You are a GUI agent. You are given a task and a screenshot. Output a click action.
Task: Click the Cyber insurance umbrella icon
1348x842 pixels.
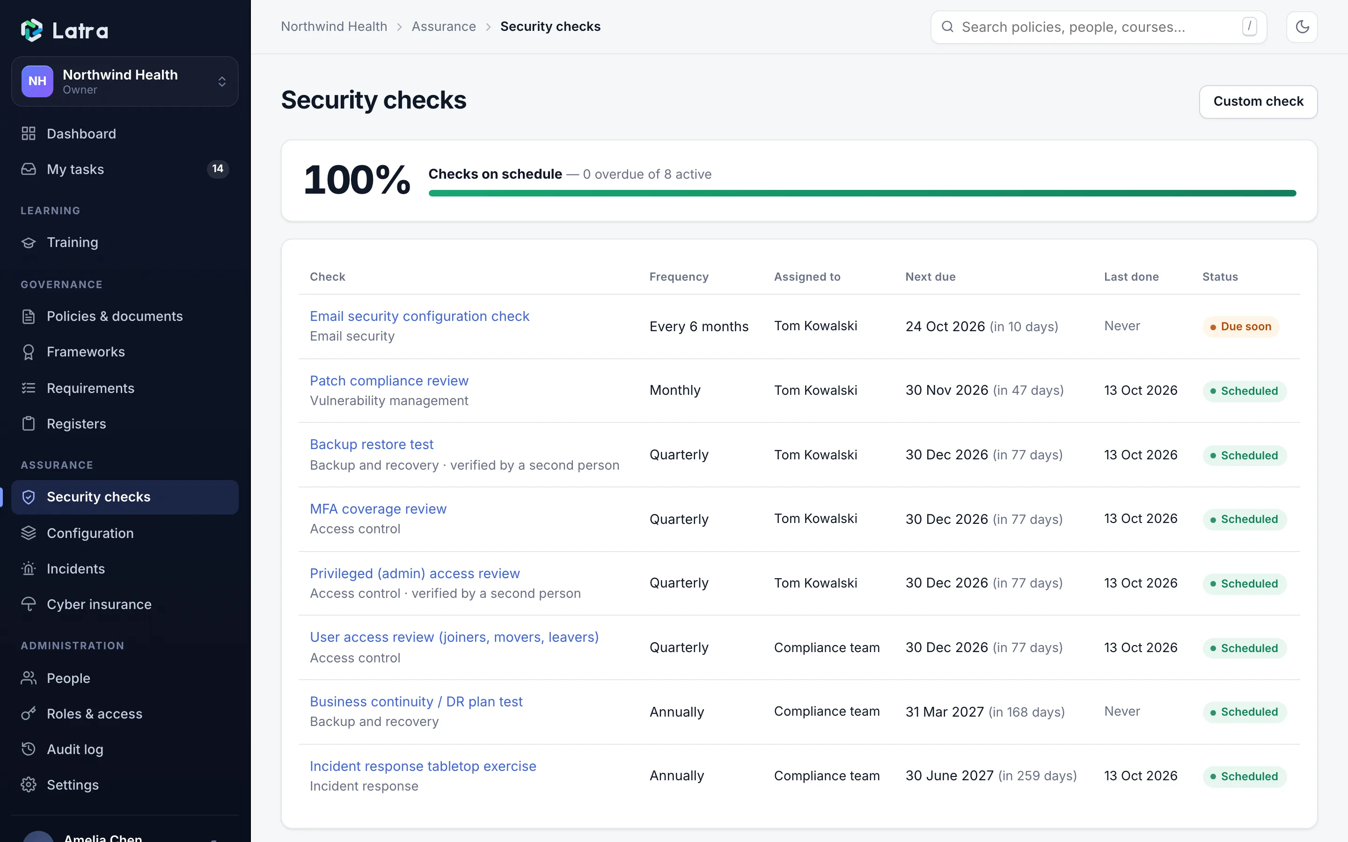[29, 604]
